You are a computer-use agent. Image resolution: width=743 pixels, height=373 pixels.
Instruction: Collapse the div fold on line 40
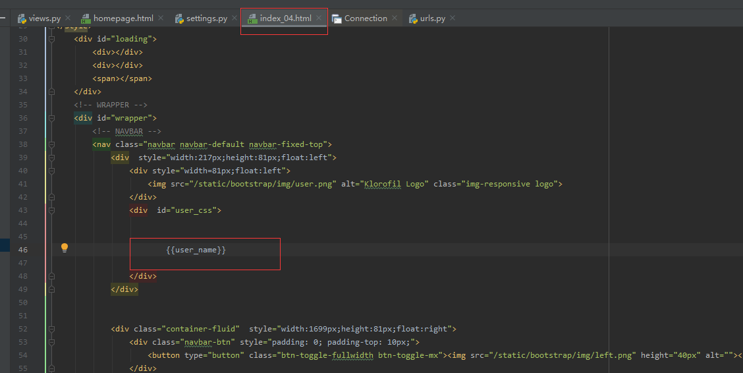(51, 171)
